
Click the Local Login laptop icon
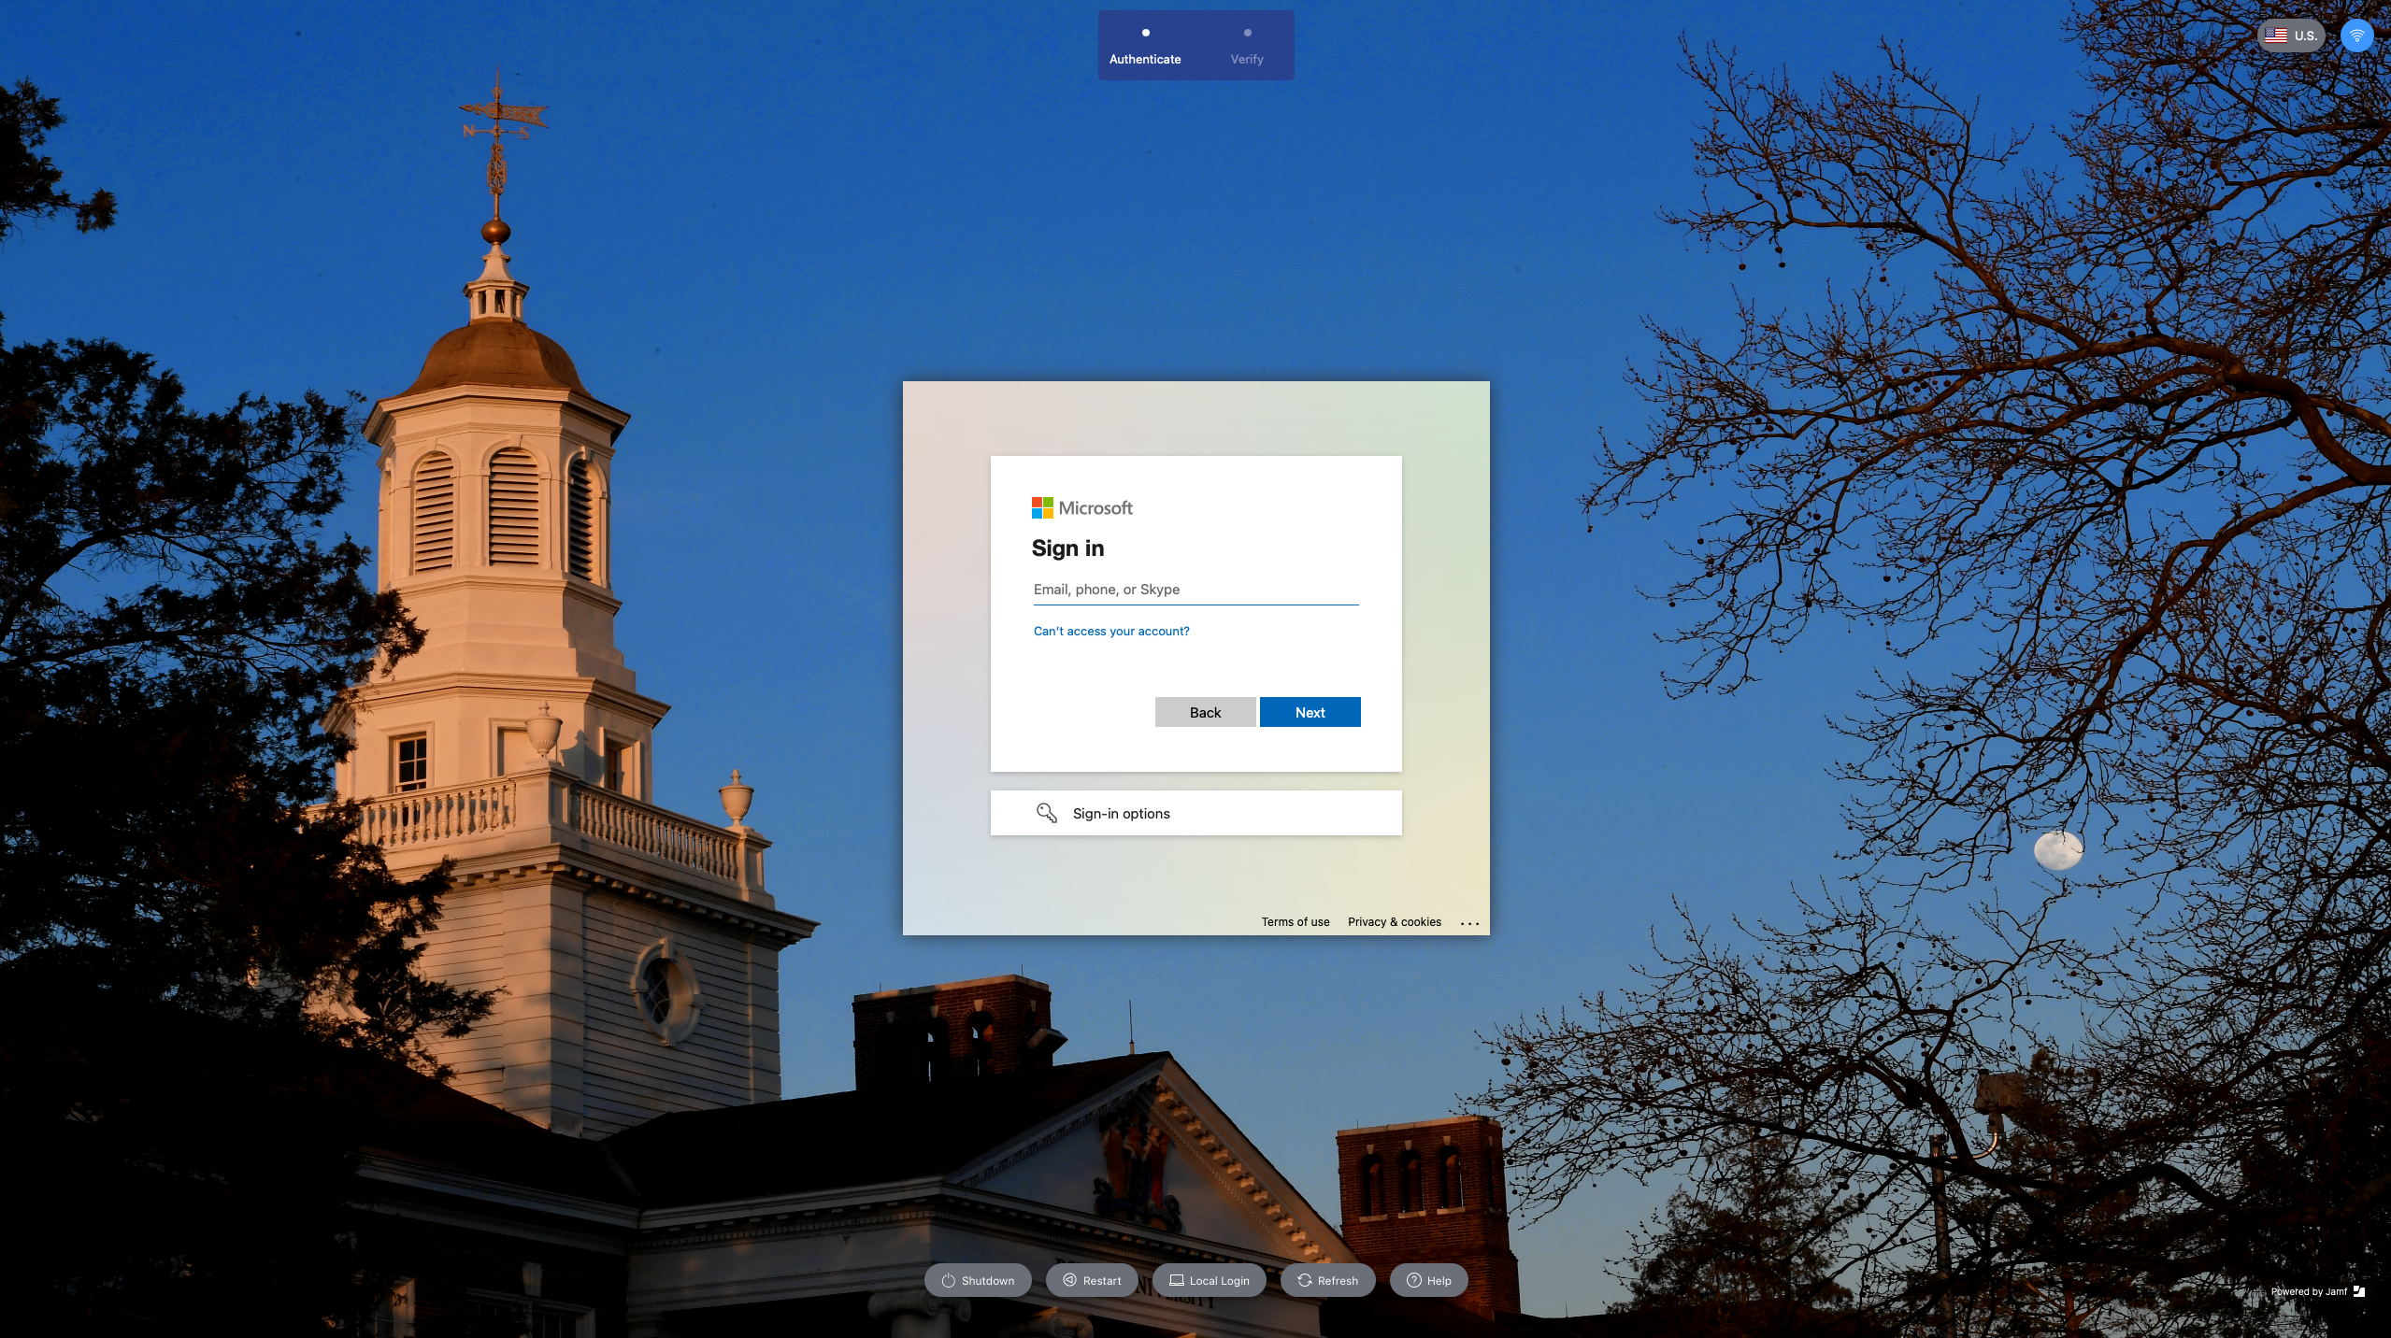point(1177,1280)
